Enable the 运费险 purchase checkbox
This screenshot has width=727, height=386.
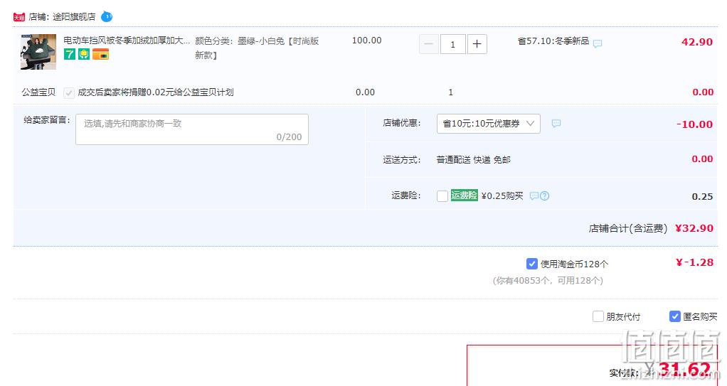coord(442,196)
